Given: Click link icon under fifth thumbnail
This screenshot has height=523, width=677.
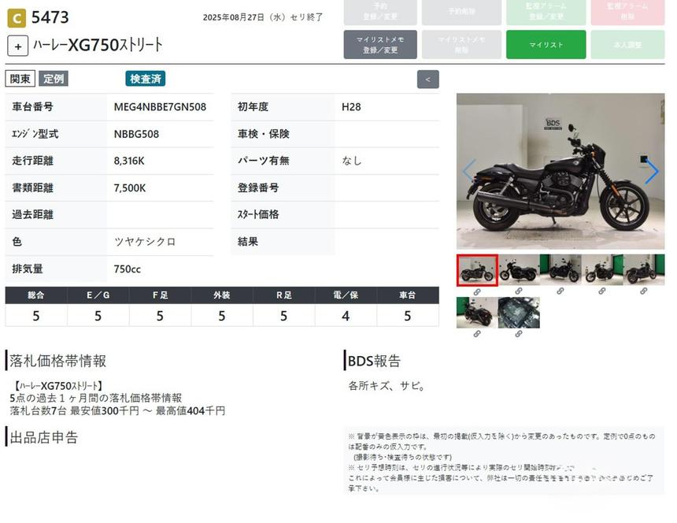Looking at the screenshot, I should click(643, 291).
